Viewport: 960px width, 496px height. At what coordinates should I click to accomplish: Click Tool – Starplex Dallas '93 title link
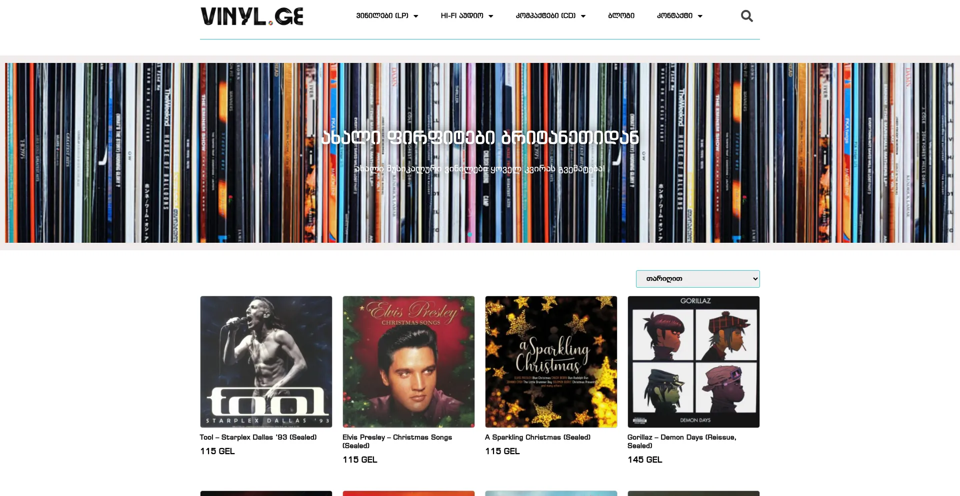(x=258, y=437)
